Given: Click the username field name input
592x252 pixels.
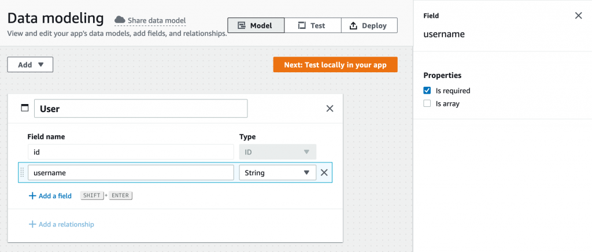Looking at the screenshot, I should coord(130,172).
